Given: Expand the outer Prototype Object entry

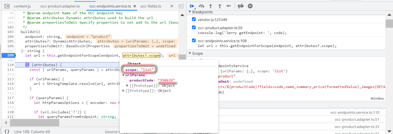Looking at the screenshot, I should pos(123,91).
